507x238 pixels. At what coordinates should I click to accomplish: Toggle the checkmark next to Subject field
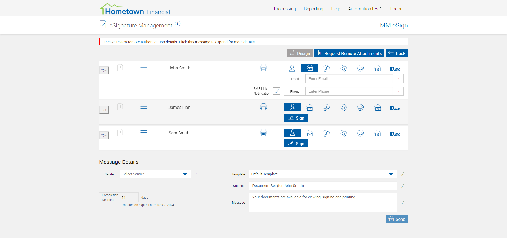402,186
